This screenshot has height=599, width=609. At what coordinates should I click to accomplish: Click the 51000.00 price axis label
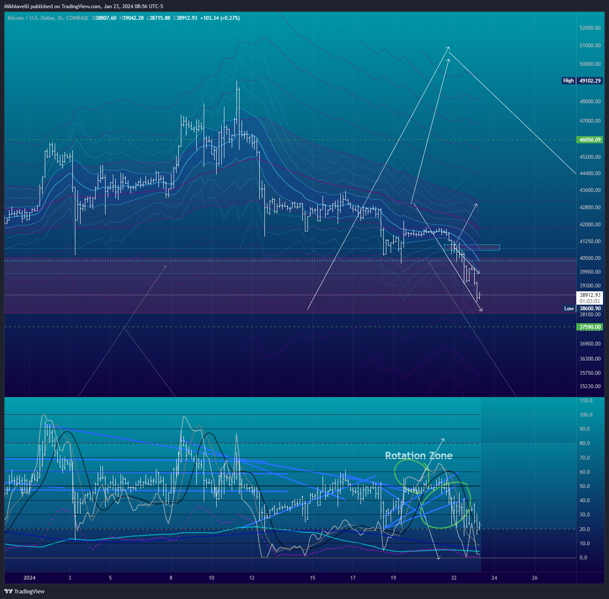point(590,46)
